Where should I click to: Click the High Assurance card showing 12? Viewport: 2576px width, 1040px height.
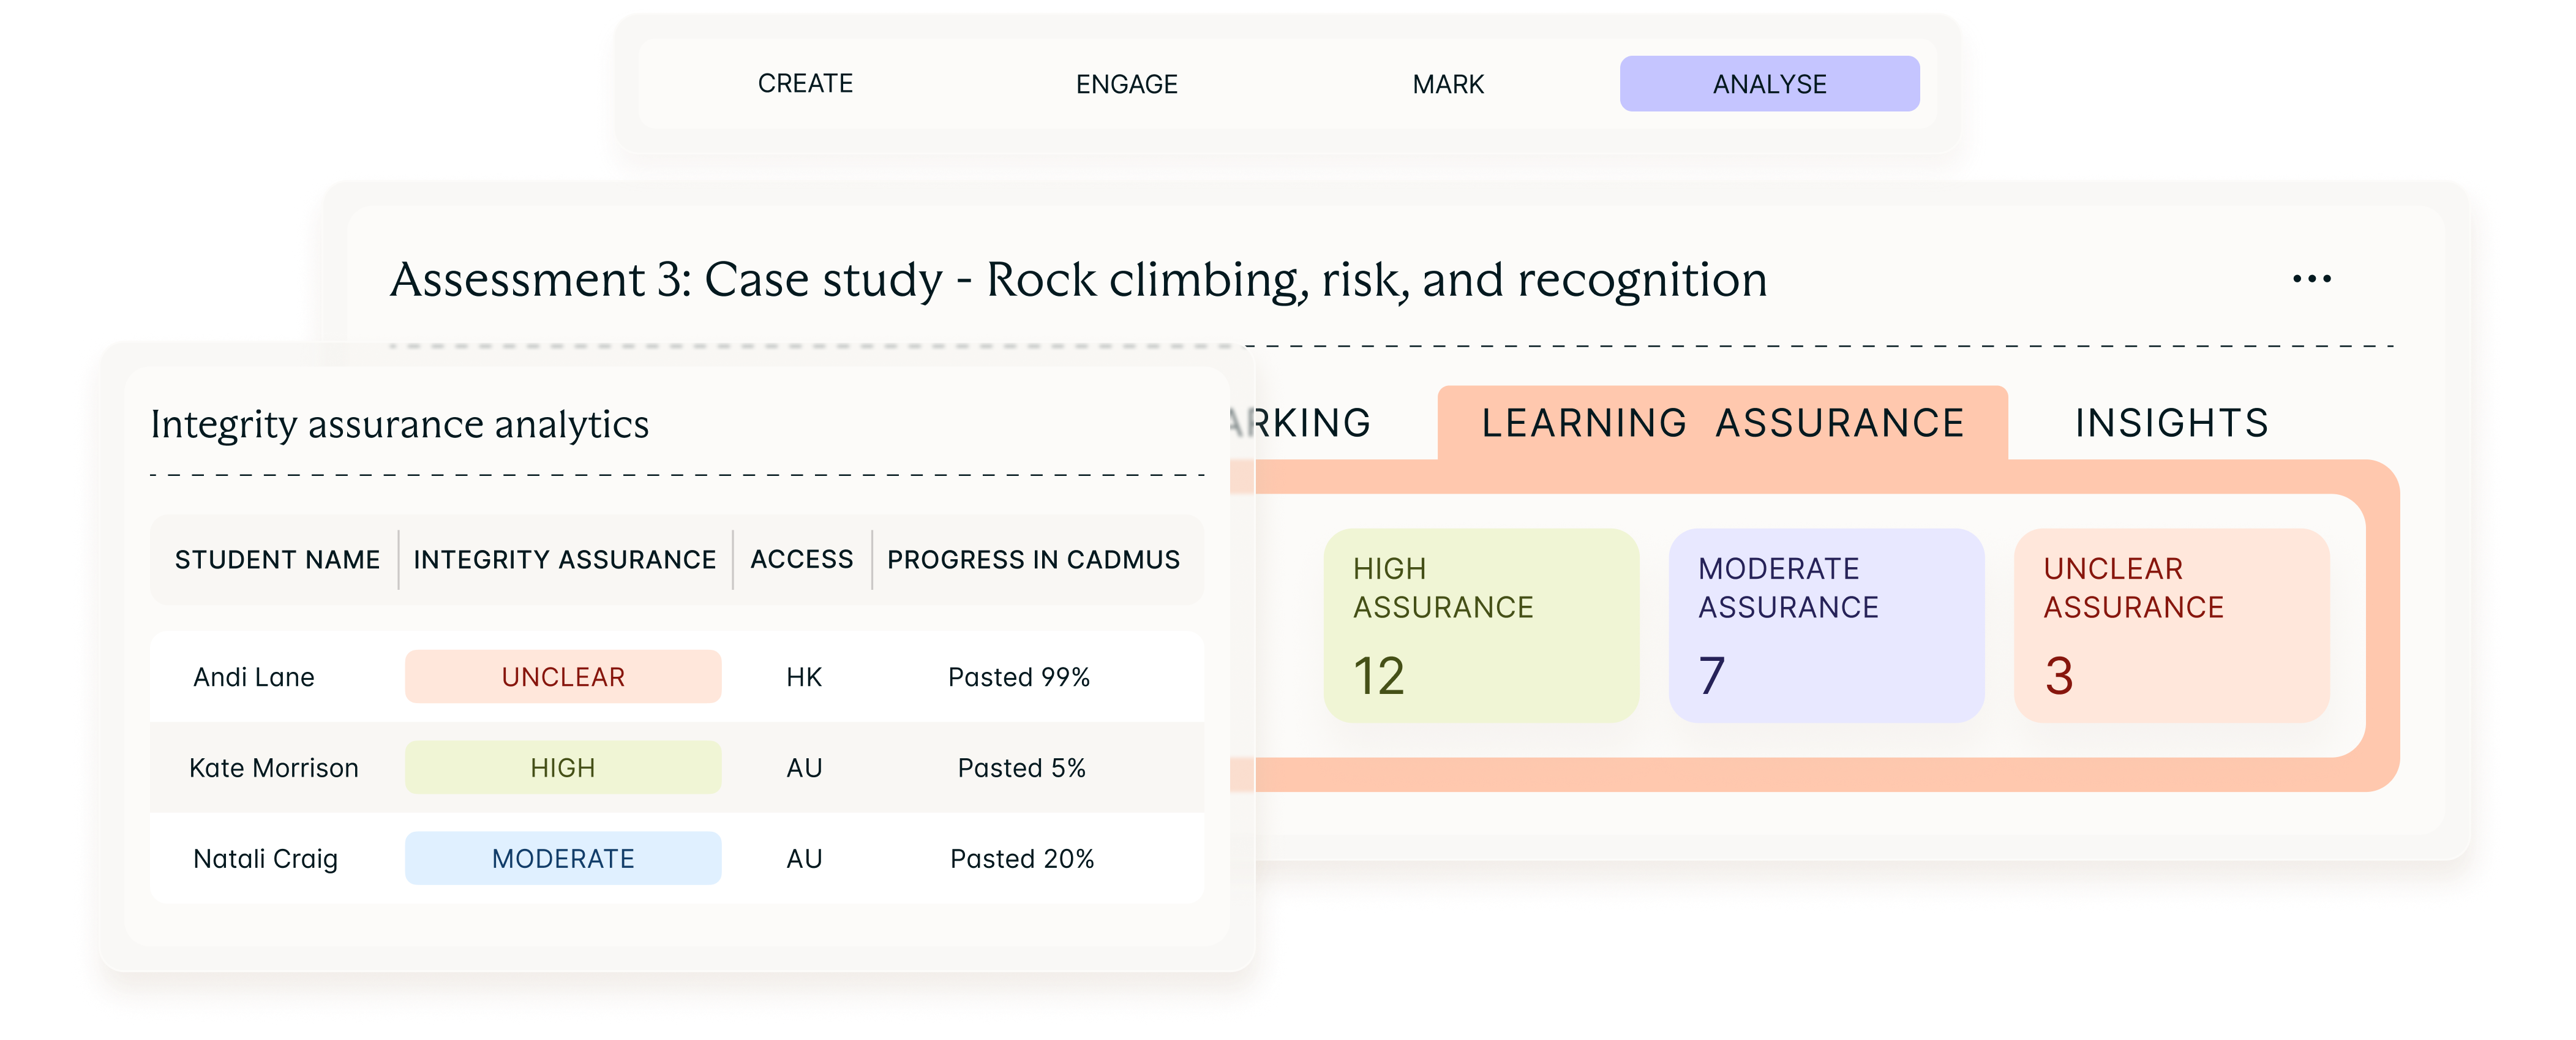point(1481,625)
